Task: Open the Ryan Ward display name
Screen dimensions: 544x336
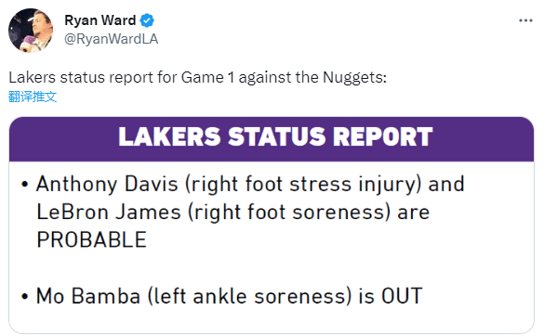Action: pos(100,20)
